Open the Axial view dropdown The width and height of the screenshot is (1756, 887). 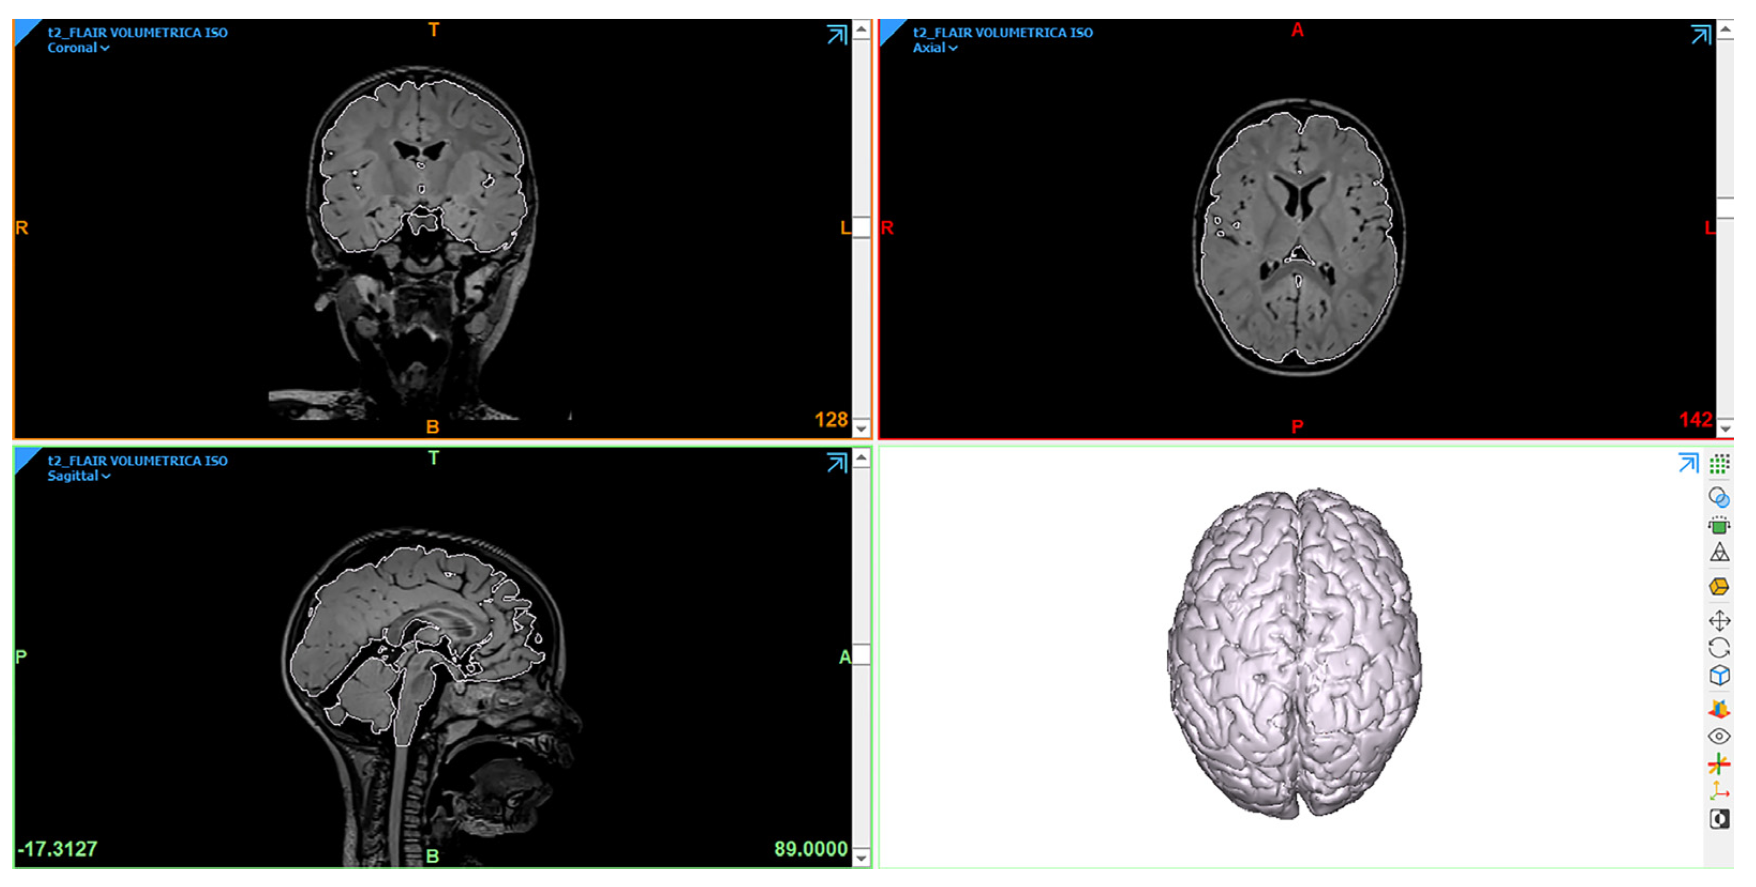point(935,48)
